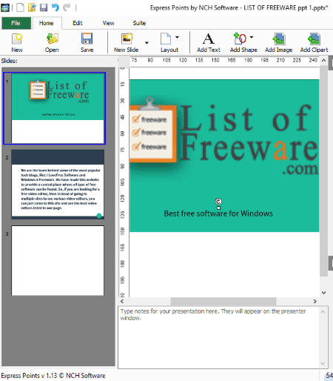Click the Save ribbon icon
Viewport: 333px width, 381px height.
87,42
